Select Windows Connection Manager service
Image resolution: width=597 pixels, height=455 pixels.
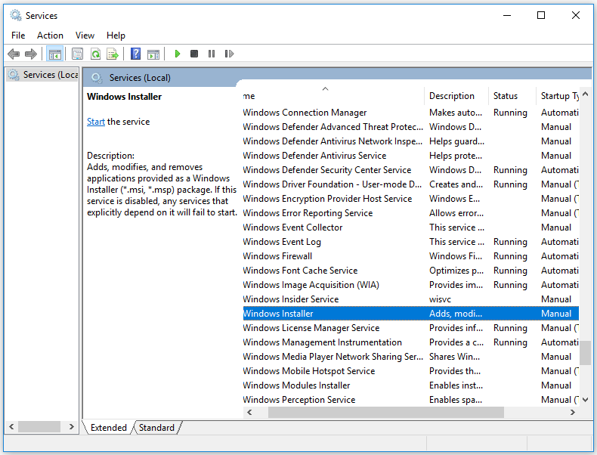(x=411, y=113)
